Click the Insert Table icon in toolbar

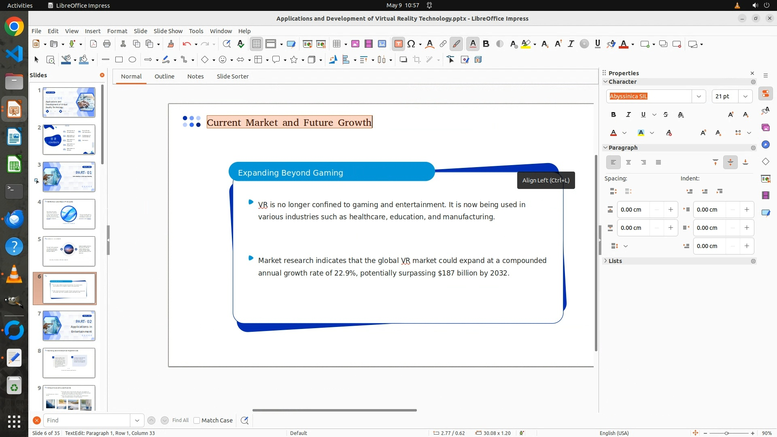click(x=336, y=44)
